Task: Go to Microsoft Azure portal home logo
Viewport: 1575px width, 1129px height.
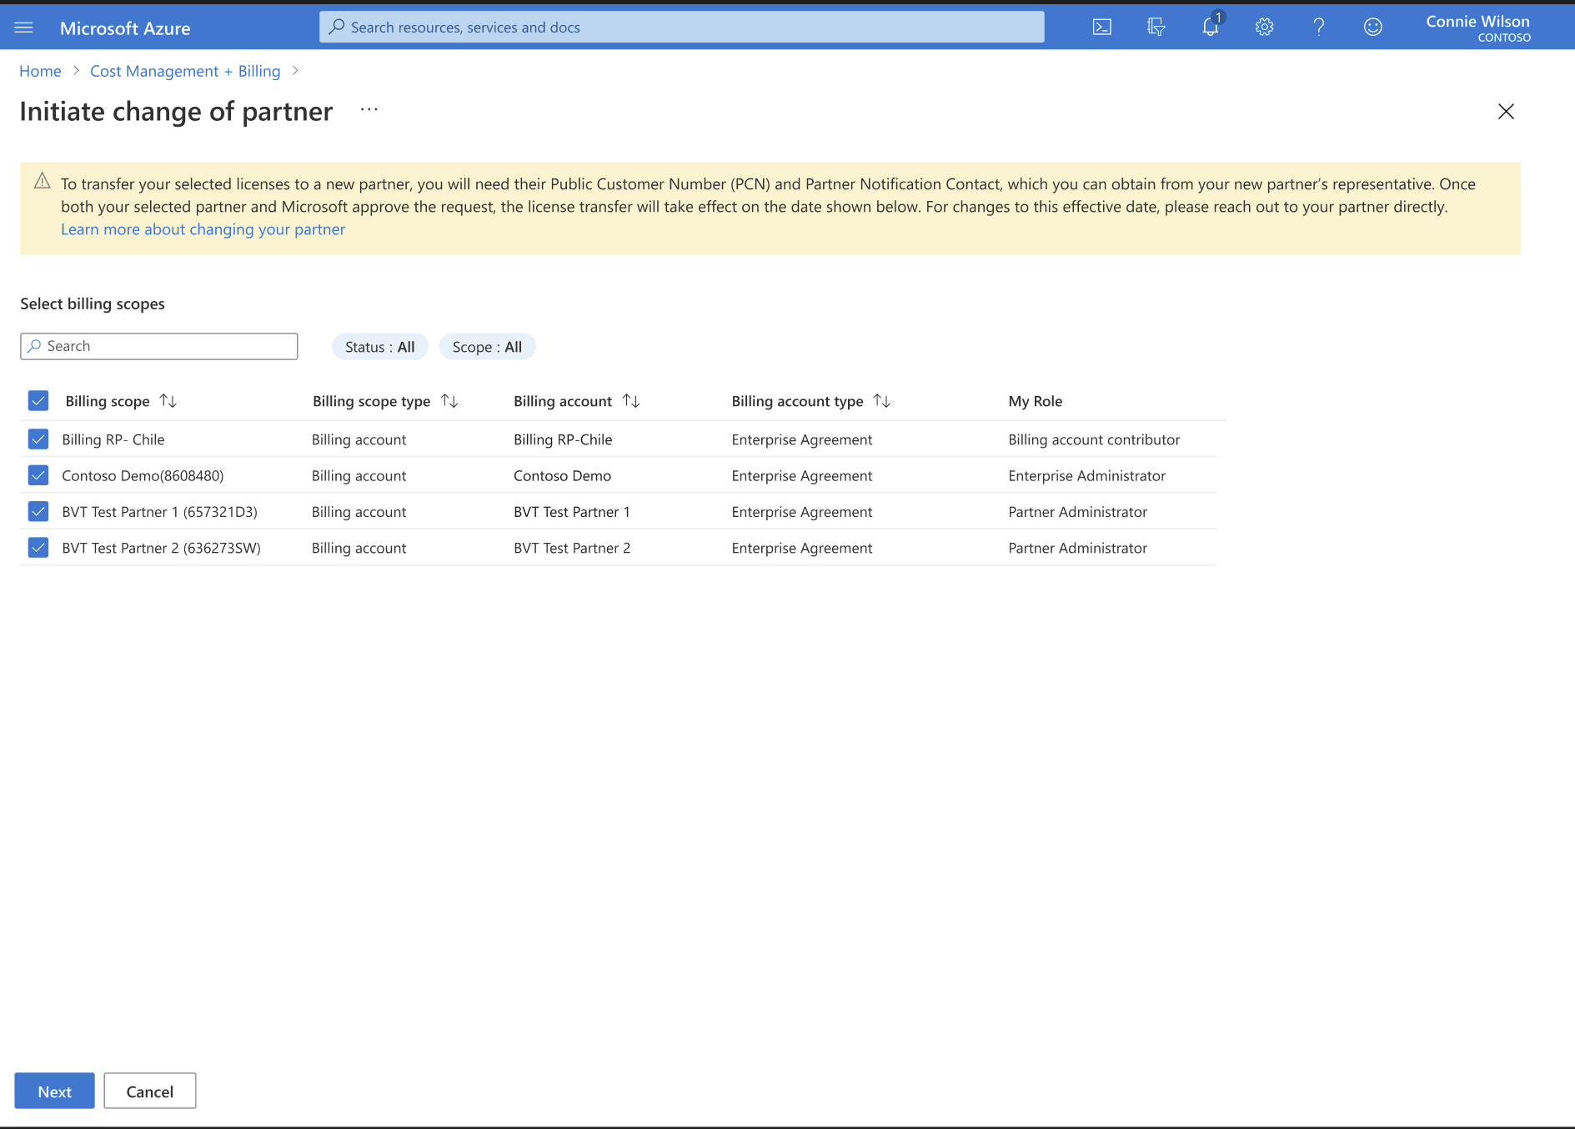Action: click(x=125, y=28)
